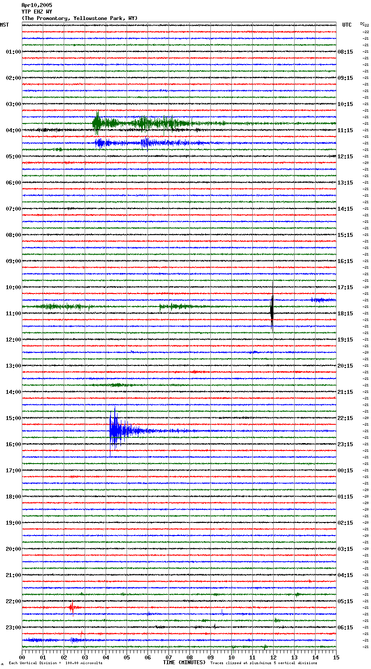Click the date label Apr10,2005
The height and width of the screenshot is (669, 371).
tap(37, 5)
